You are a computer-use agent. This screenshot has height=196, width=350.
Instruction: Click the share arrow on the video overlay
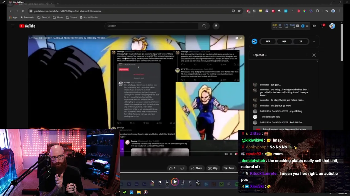[241, 38]
